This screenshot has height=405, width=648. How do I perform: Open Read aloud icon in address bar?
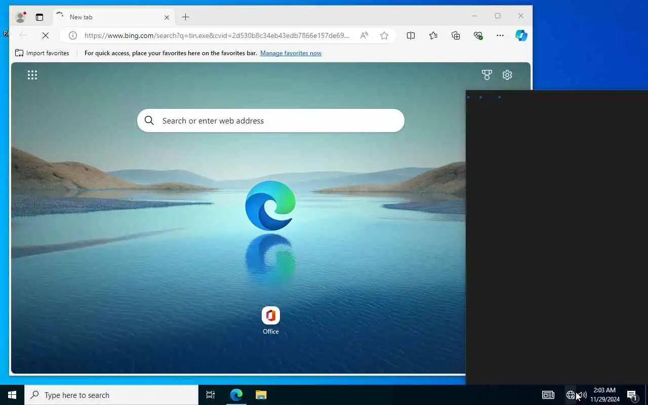[x=364, y=35]
